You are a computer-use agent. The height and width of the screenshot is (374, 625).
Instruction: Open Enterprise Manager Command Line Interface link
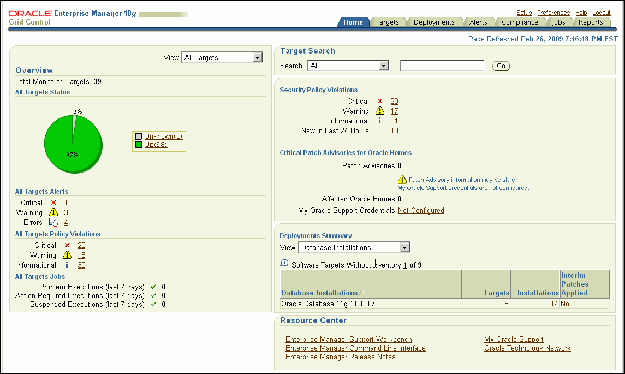pyautogui.click(x=355, y=348)
